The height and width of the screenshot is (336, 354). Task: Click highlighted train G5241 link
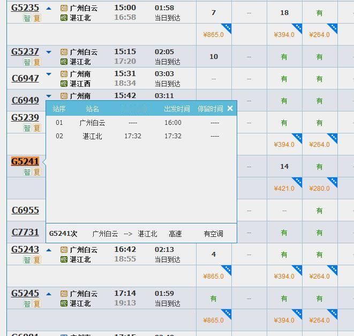(25, 161)
